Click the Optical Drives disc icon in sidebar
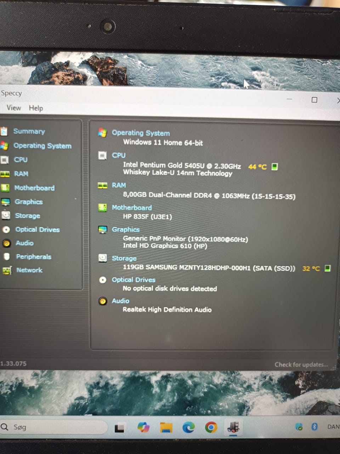This screenshot has width=340, height=454. [x=6, y=229]
